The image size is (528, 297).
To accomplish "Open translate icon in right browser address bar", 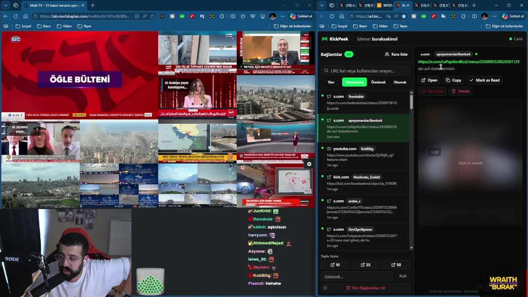I will pyautogui.click(x=388, y=16).
